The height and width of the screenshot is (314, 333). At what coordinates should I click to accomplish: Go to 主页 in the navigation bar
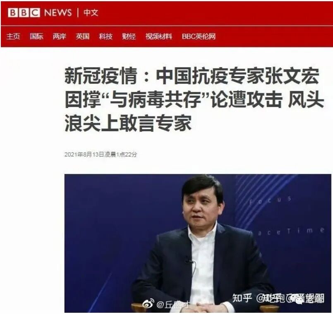click(x=13, y=36)
